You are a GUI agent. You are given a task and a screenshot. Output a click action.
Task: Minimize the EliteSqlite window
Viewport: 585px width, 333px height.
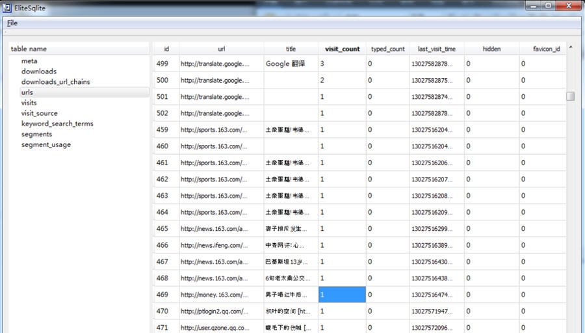pos(533,6)
